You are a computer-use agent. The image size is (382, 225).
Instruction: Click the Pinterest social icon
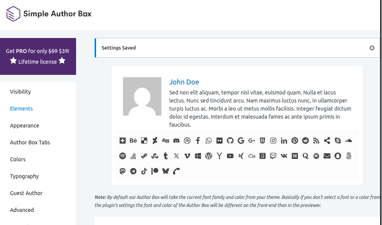coord(294,141)
